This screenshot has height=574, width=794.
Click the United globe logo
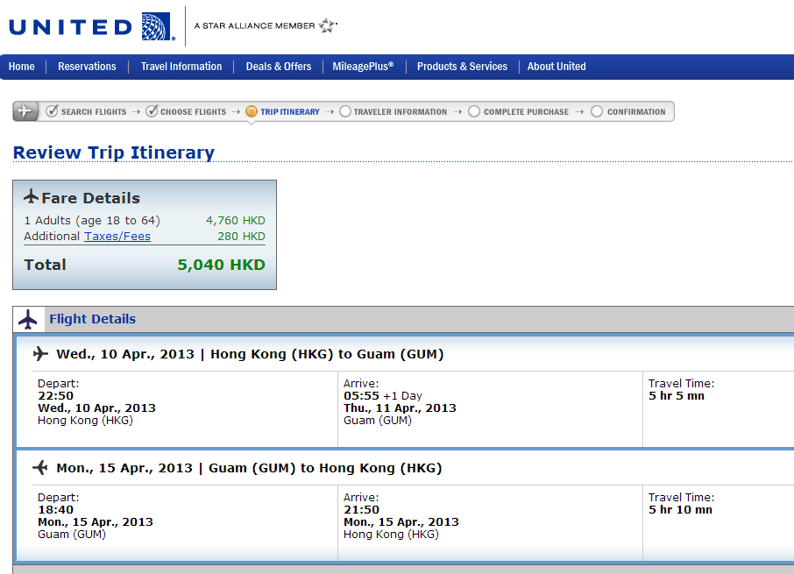click(x=156, y=26)
